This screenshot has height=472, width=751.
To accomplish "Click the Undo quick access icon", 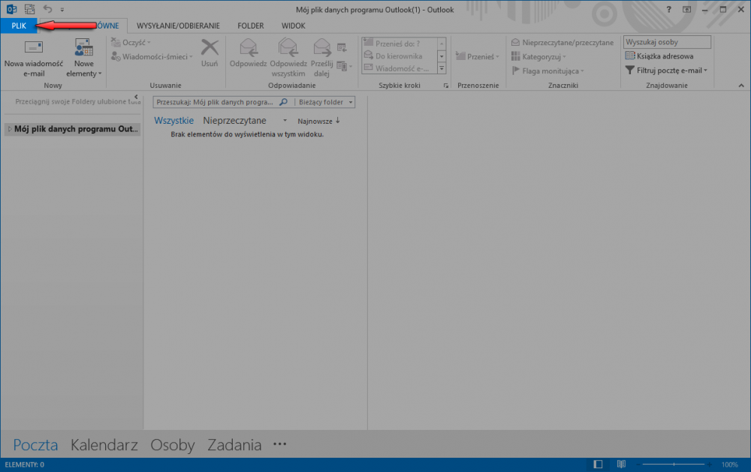I will tap(47, 9).
